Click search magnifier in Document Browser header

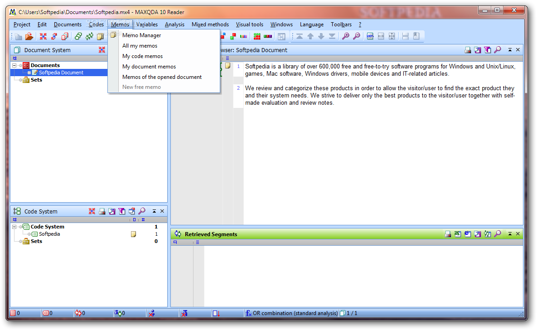coord(498,50)
